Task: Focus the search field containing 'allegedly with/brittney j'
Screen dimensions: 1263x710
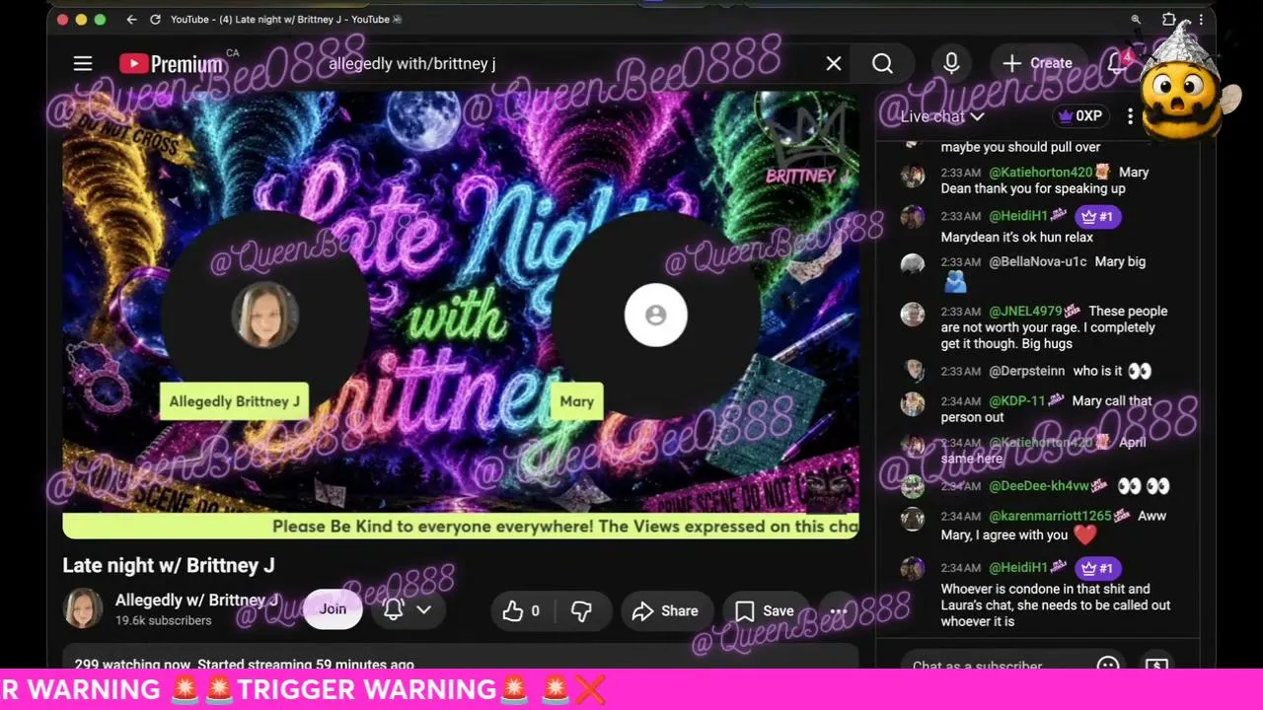Action: pyautogui.click(x=572, y=63)
